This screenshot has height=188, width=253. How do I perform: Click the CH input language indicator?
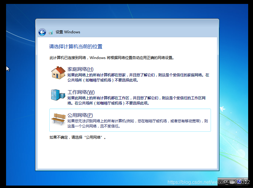coord(226,182)
